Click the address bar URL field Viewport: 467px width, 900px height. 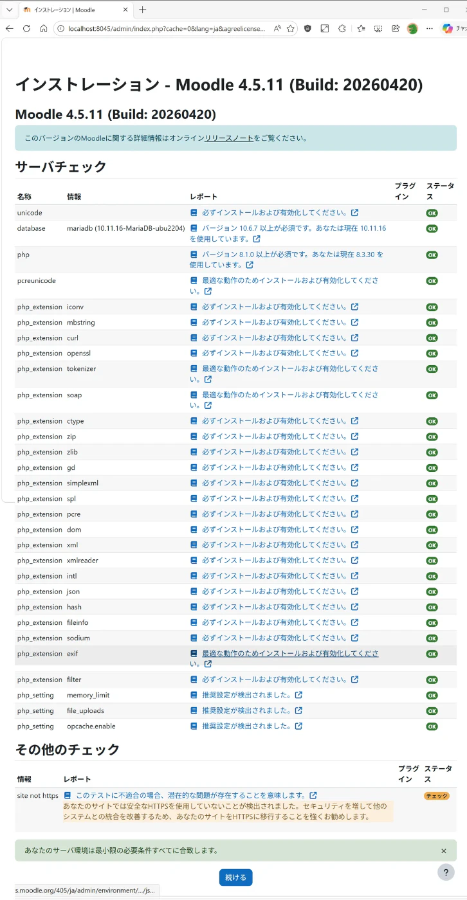[166, 29]
